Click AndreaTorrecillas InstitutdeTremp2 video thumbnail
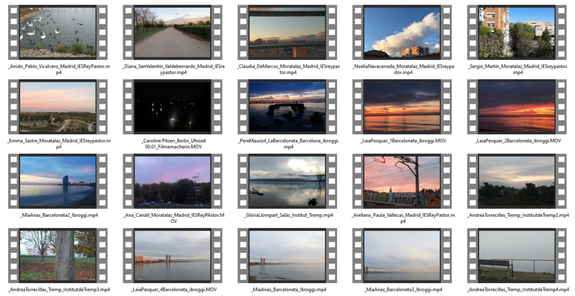Screen dimensions: 575x296 point(517,181)
